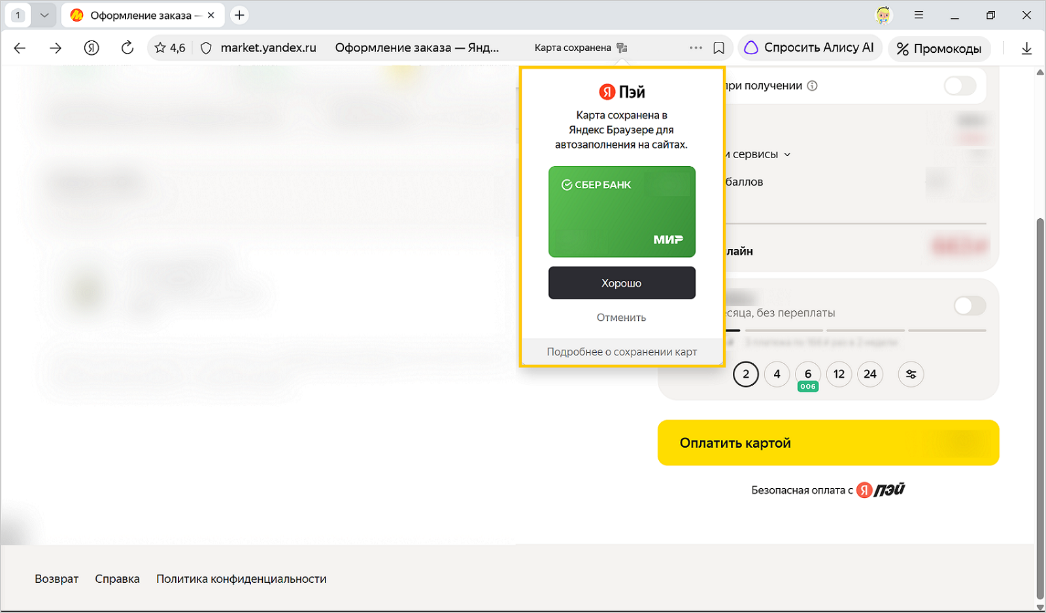Reload the current page

[127, 48]
